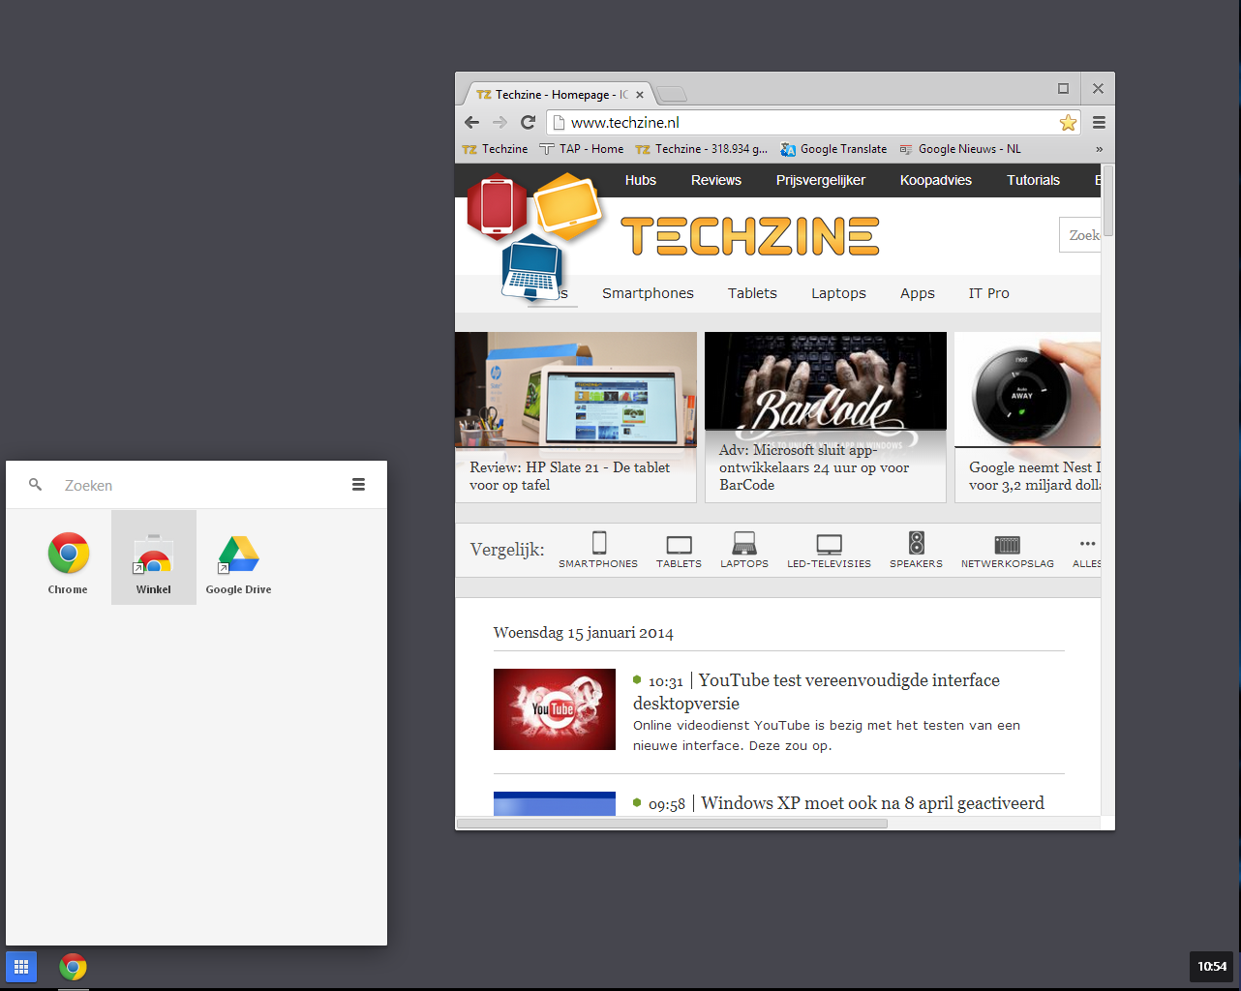
Task: Click the Zoek search box on Techzine
Action: (1080, 235)
